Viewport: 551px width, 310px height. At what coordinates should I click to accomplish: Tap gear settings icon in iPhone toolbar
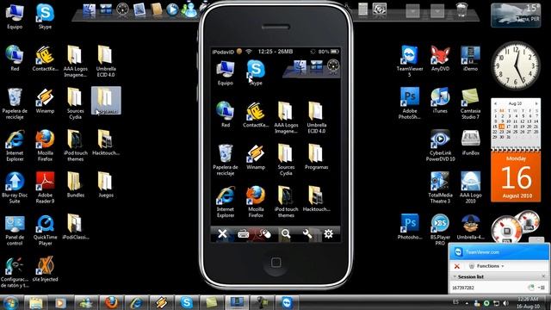328,233
